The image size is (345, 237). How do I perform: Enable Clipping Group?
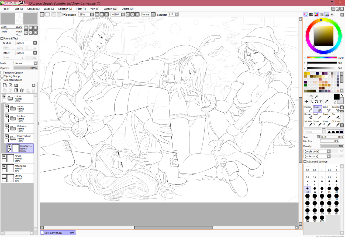pos(2,76)
